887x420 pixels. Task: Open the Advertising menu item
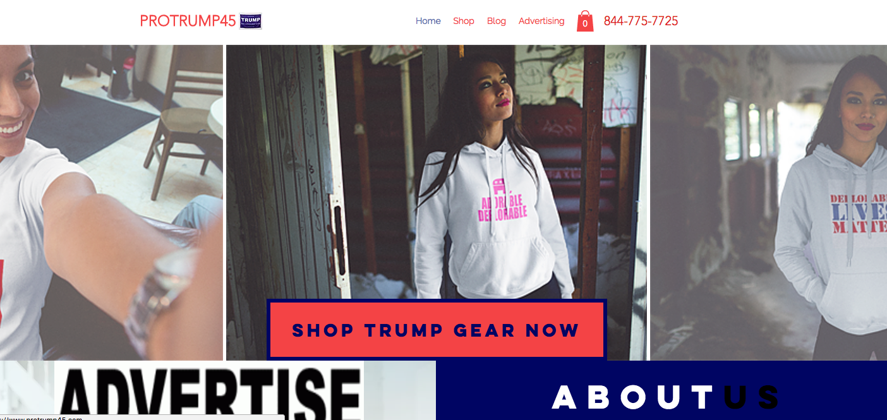(x=541, y=21)
